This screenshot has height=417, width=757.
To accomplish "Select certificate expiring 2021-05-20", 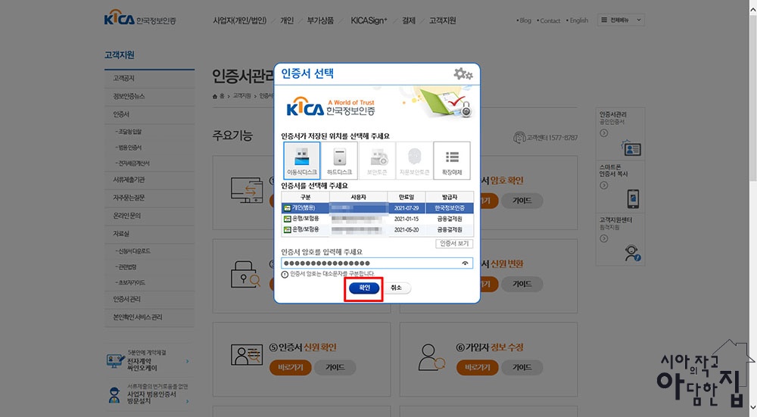I will 377,230.
